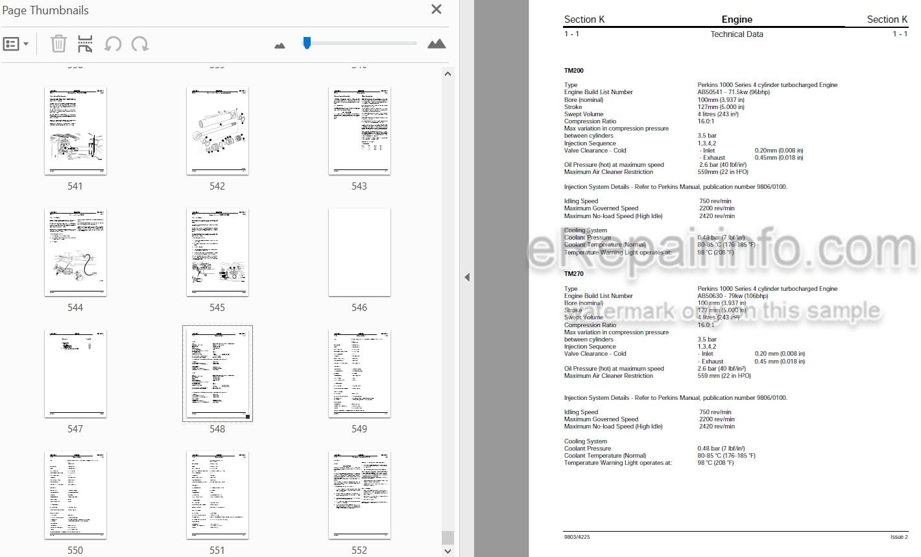This screenshot has width=921, height=557.
Task: Enlarge thumbnails with large mountain icon
Action: click(x=437, y=43)
